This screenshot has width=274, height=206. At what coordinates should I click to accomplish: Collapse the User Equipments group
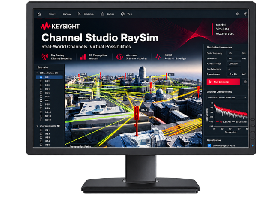37,126
